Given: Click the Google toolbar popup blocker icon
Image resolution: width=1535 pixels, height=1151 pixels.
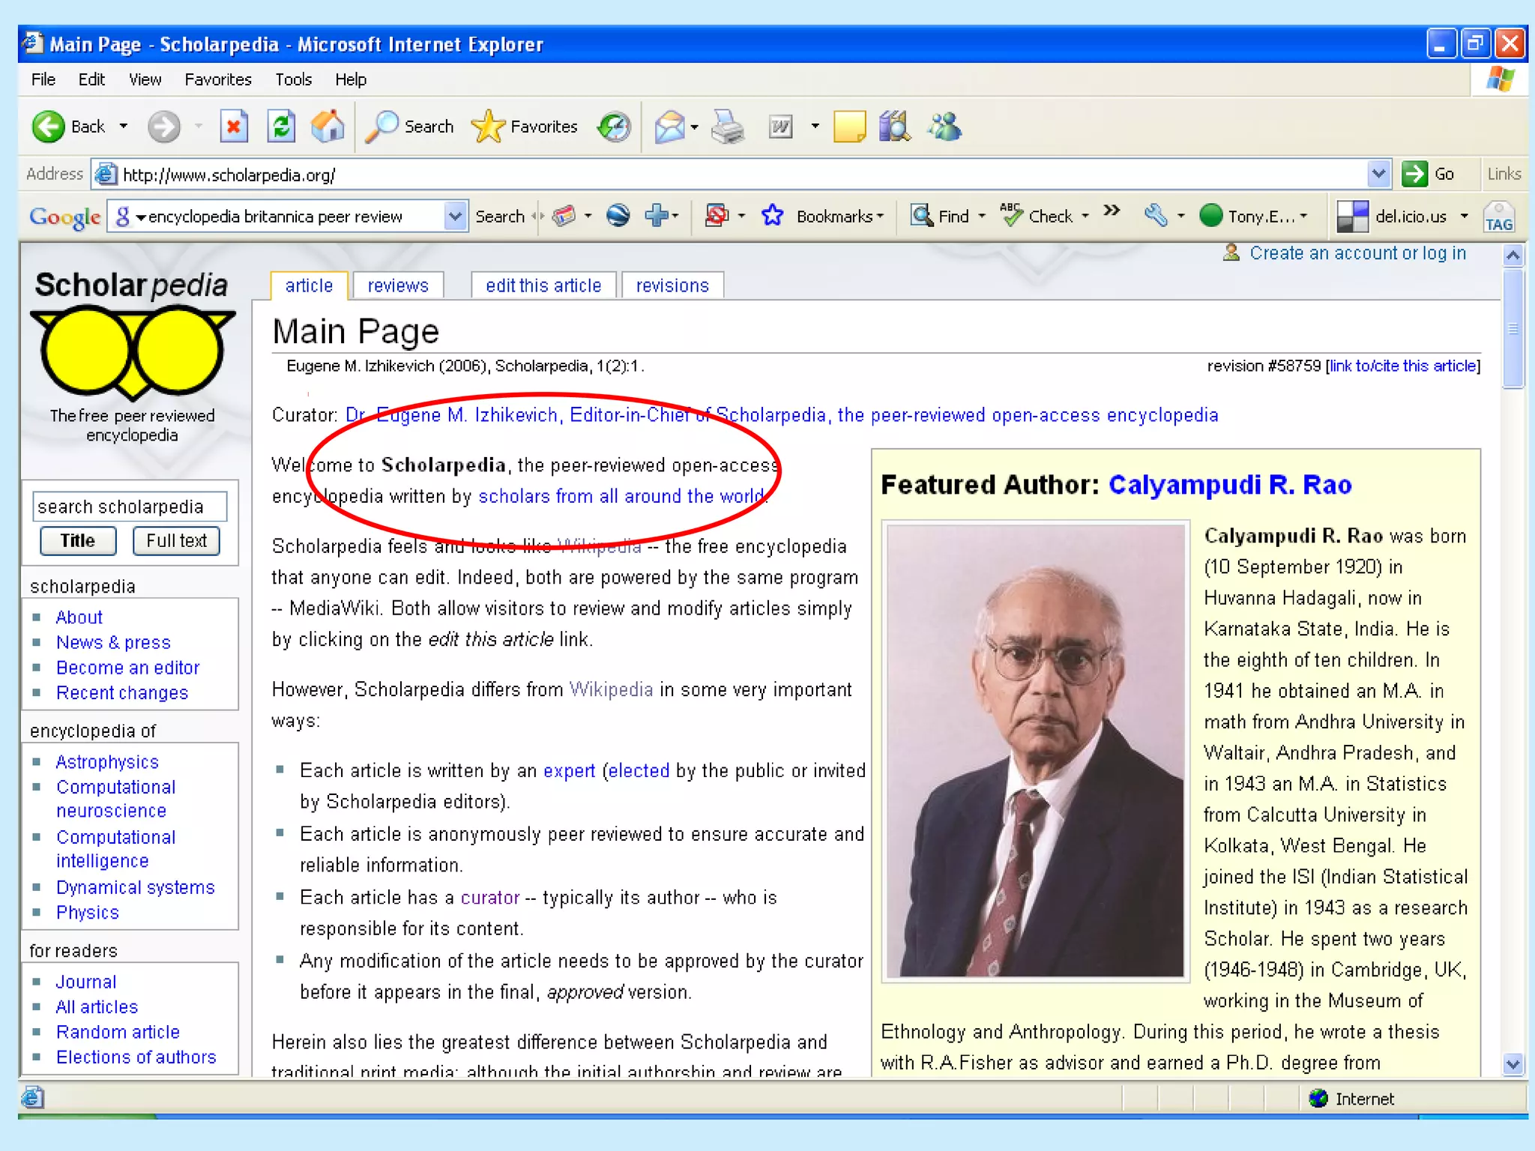Looking at the screenshot, I should [x=717, y=217].
